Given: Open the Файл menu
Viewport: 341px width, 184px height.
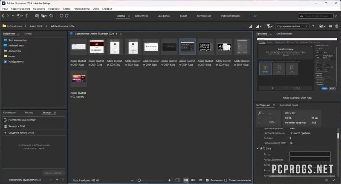Looking at the screenshot, I should tap(5, 9).
